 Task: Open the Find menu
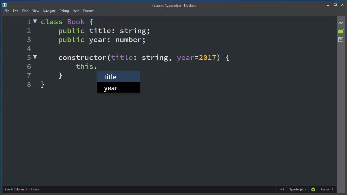point(25,11)
